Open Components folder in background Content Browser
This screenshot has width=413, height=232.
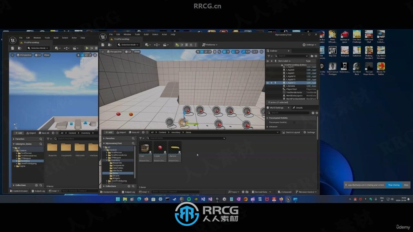[x=66, y=150]
